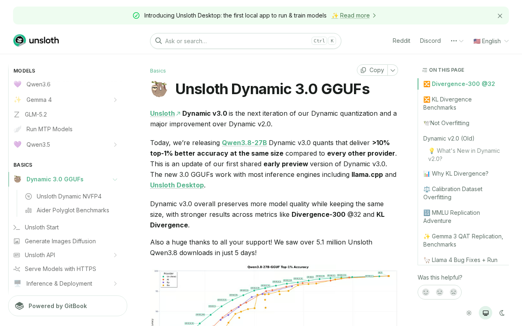Rate the page with the neutral face
The width and height of the screenshot is (522, 326).
click(440, 292)
